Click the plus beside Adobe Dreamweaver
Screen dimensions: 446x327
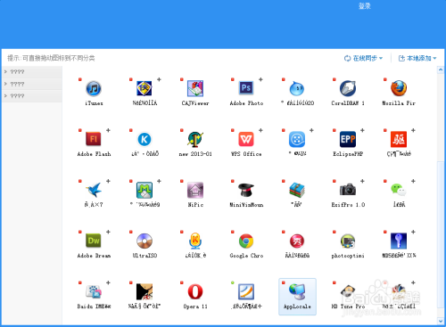[x=108, y=232]
